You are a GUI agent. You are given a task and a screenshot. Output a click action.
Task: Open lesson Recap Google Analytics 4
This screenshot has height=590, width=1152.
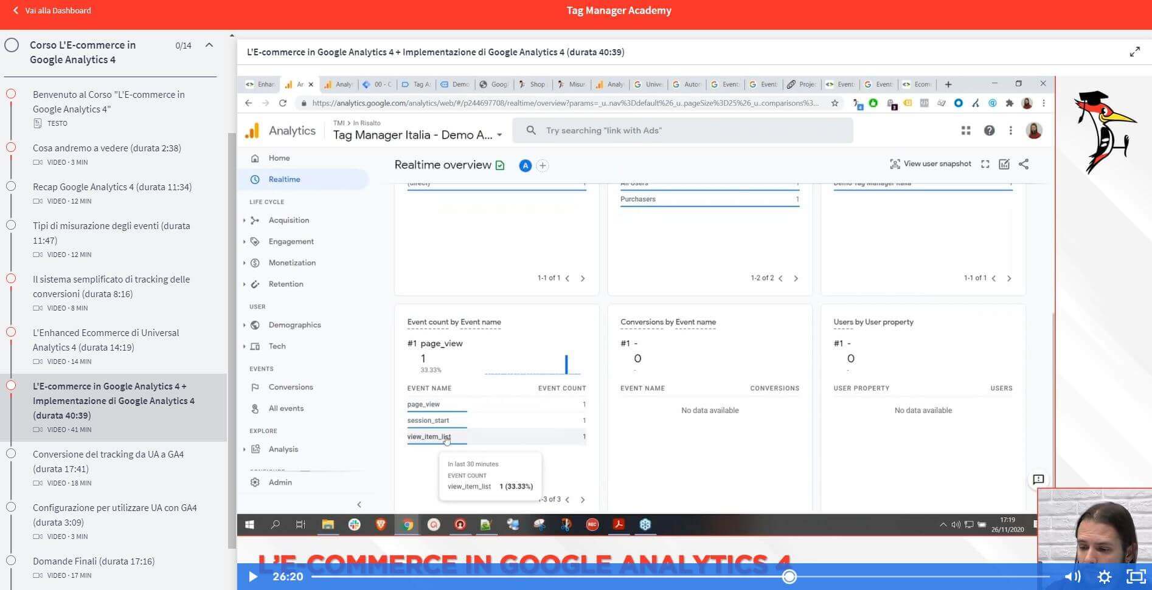pyautogui.click(x=112, y=187)
